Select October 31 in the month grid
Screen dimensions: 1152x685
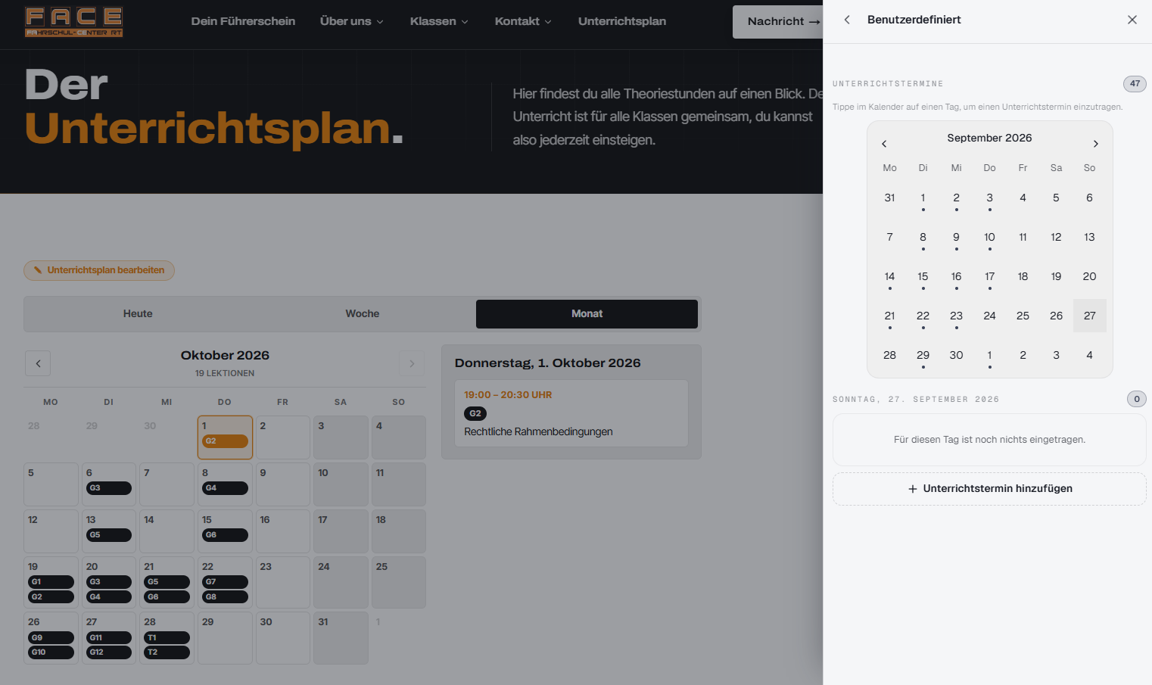(x=341, y=638)
